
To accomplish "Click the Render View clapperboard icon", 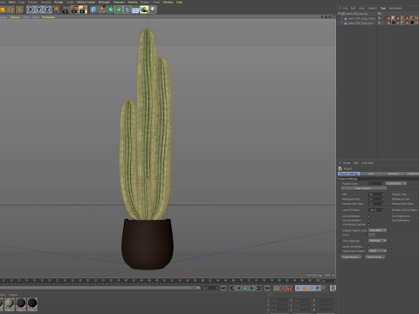I will (x=66, y=10).
